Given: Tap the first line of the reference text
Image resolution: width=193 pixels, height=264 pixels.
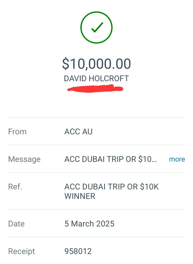Looking at the screenshot, I should [111, 187].
